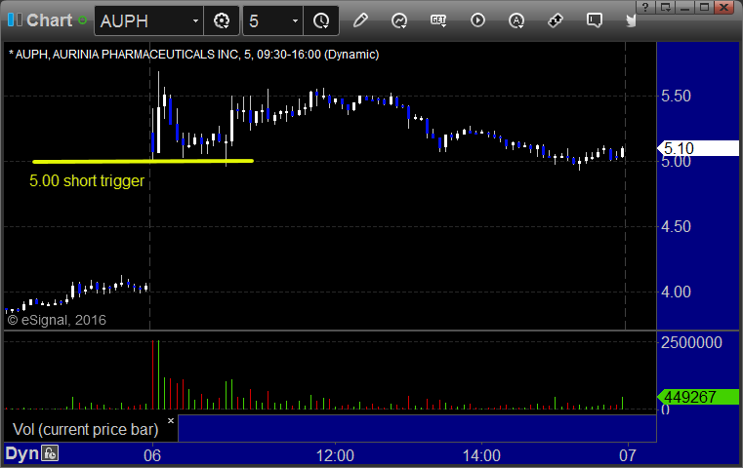Click the 5.50 price axis label

[676, 97]
